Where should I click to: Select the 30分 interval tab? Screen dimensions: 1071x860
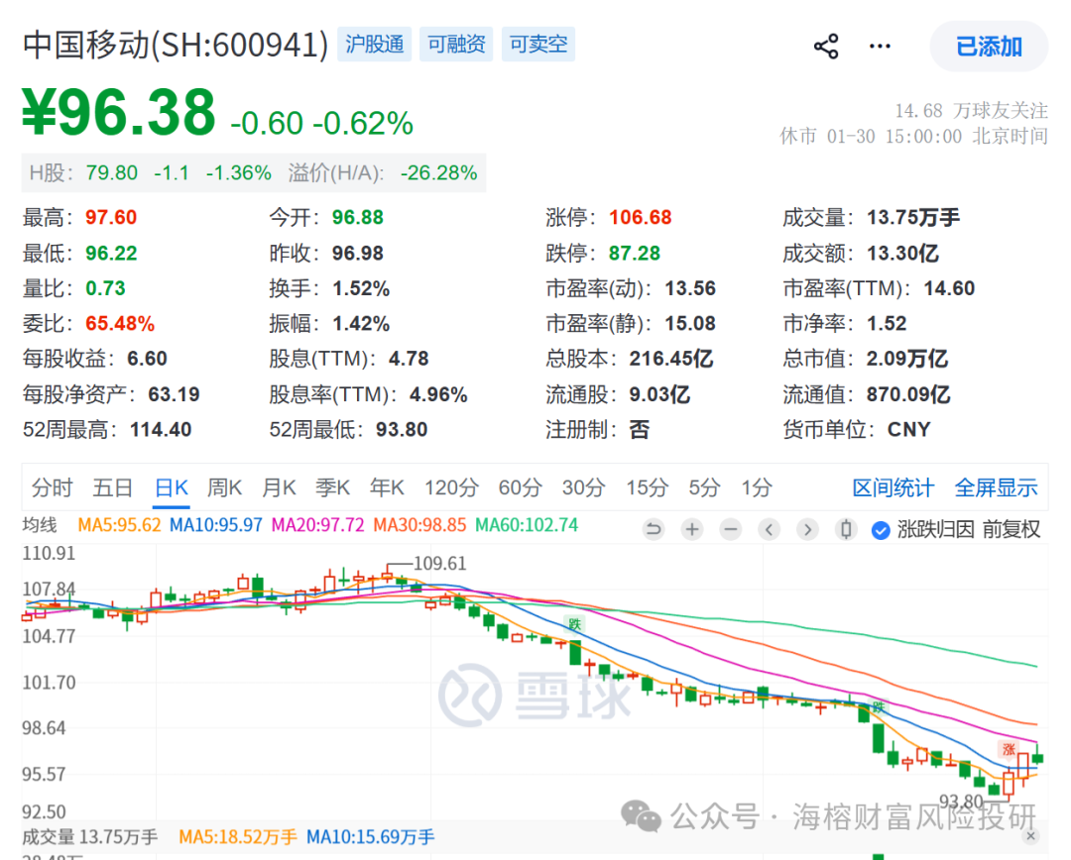(584, 487)
